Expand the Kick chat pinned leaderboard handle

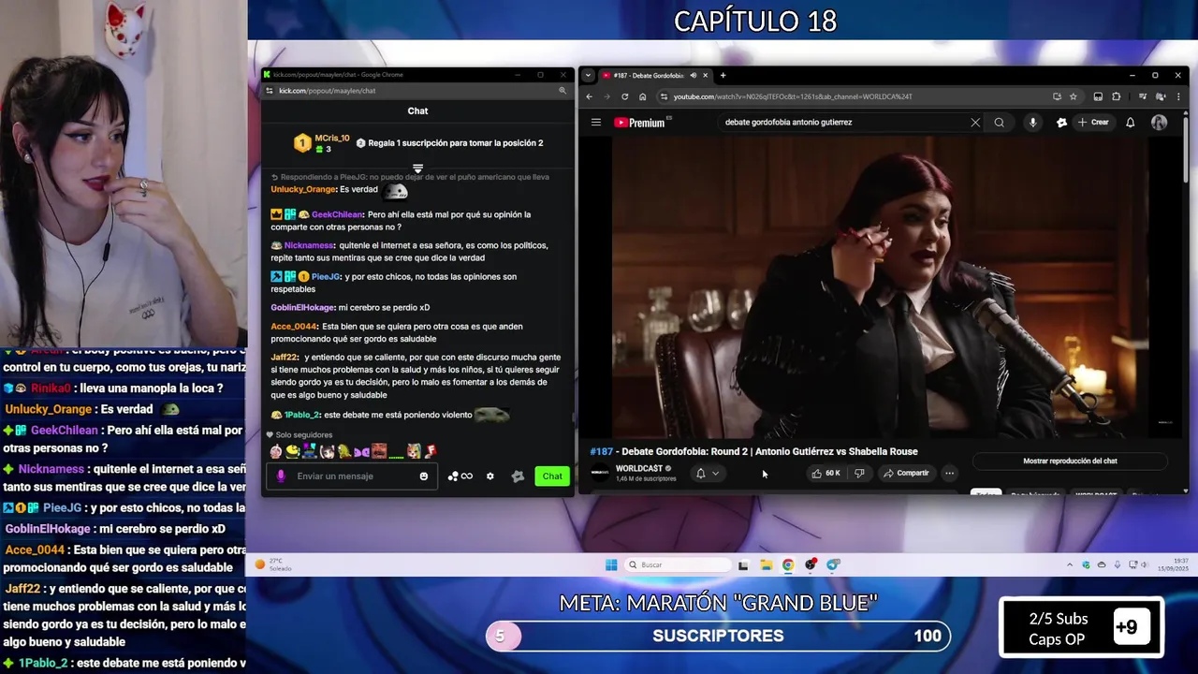pos(417,168)
